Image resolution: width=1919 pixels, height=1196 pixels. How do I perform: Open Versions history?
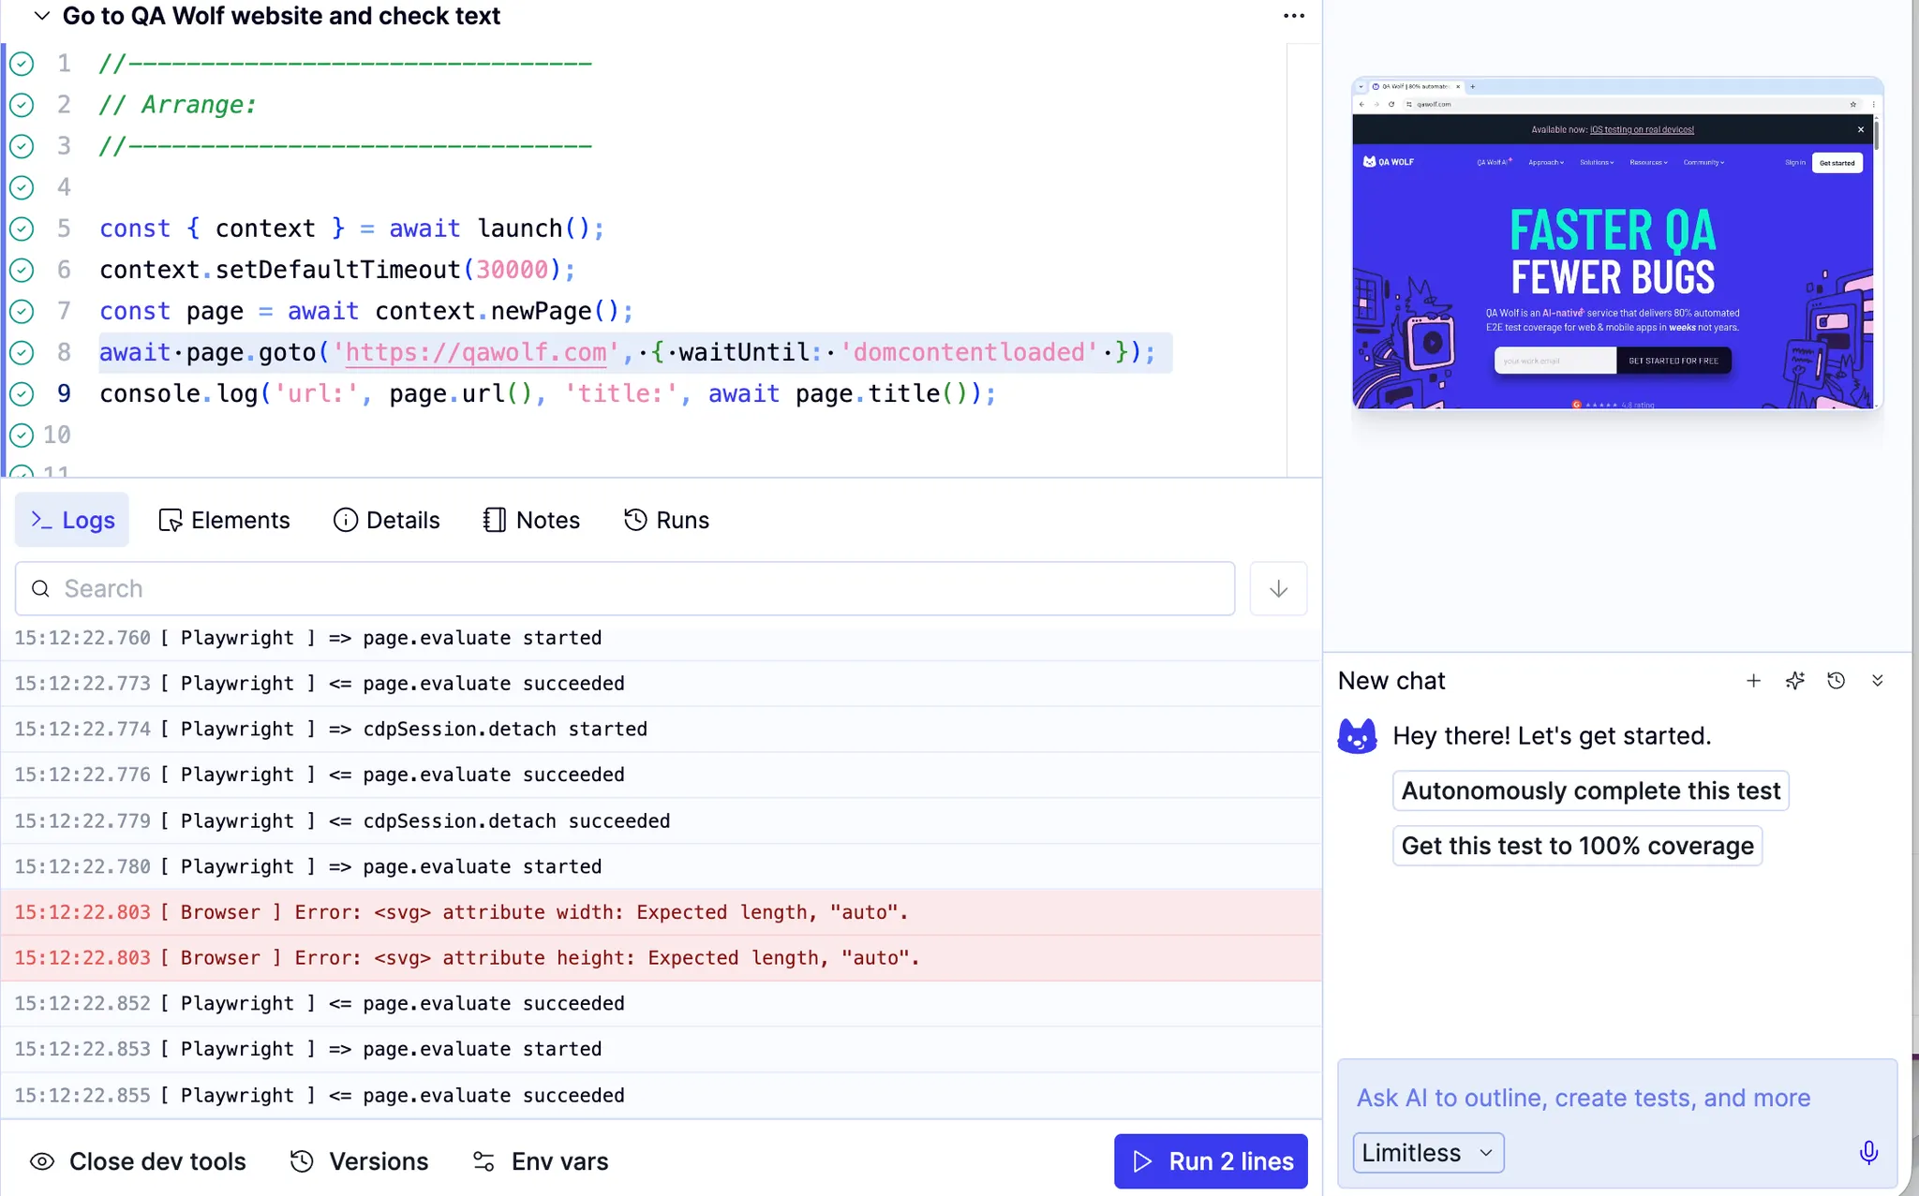359,1161
